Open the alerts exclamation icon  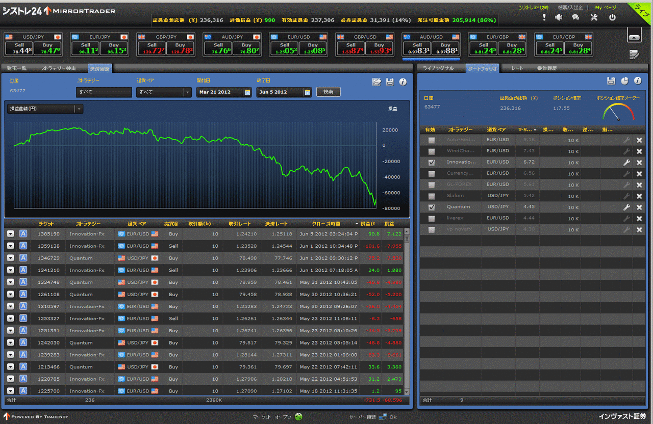544,17
